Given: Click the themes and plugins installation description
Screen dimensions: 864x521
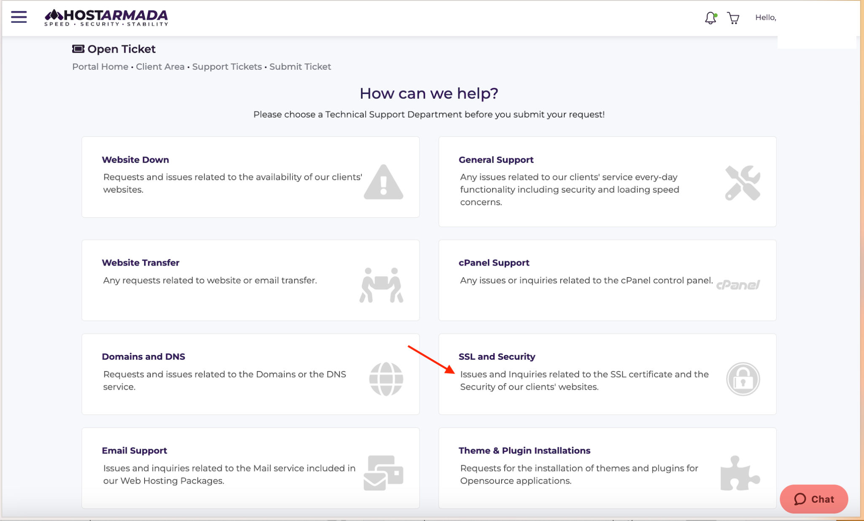Looking at the screenshot, I should (579, 474).
